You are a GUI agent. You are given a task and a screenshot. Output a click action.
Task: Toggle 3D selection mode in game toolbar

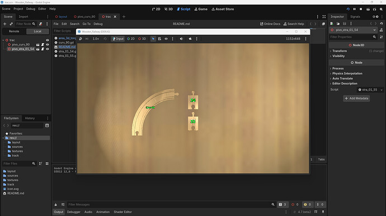142,39
